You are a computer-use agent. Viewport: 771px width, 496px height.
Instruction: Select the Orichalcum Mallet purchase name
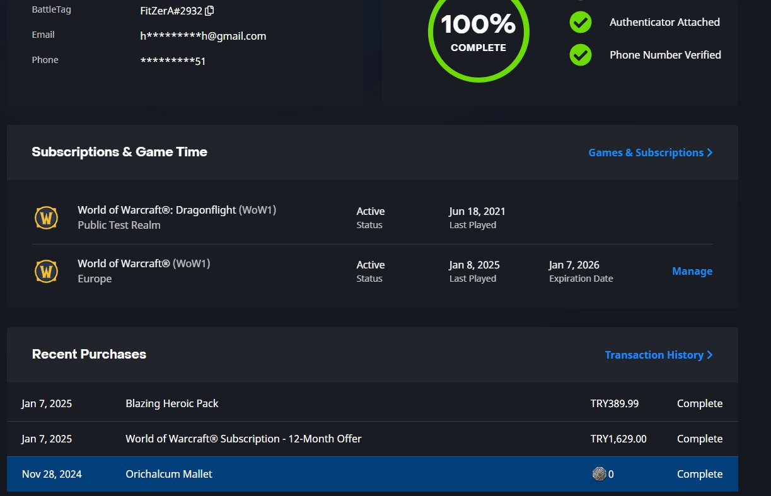(169, 474)
